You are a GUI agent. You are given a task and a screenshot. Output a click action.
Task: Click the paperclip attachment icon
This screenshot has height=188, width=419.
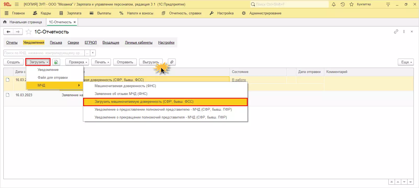tap(172, 62)
